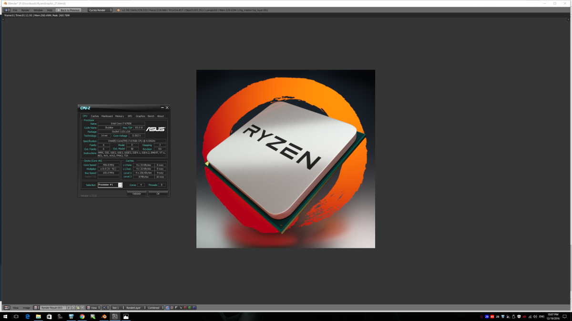The width and height of the screenshot is (572, 321).
Task: Switch to Blender via its taskbar icon
Action: coord(104,316)
